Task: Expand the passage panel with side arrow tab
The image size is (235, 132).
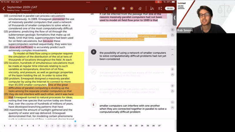Action: click(x=174, y=18)
